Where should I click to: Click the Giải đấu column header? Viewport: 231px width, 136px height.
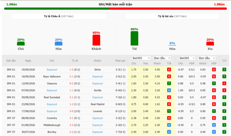pos(11,61)
